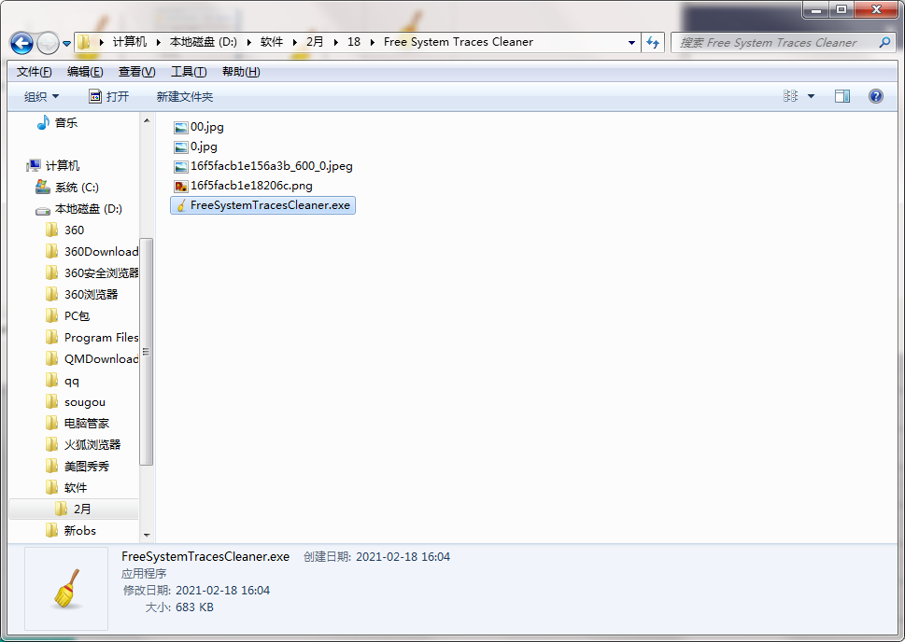Image resolution: width=905 pixels, height=642 pixels.
Task: Expand the arrow after 2月 breadcrumb
Action: pyautogui.click(x=336, y=42)
